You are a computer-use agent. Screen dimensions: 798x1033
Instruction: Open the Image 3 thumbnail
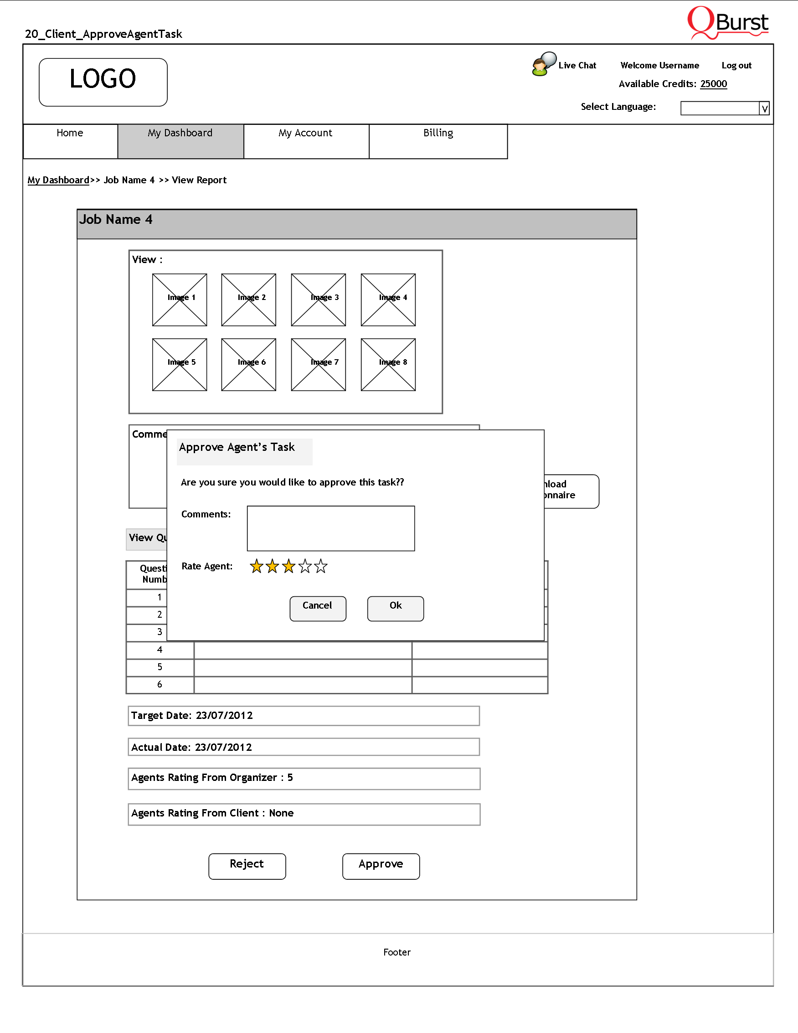coord(318,300)
